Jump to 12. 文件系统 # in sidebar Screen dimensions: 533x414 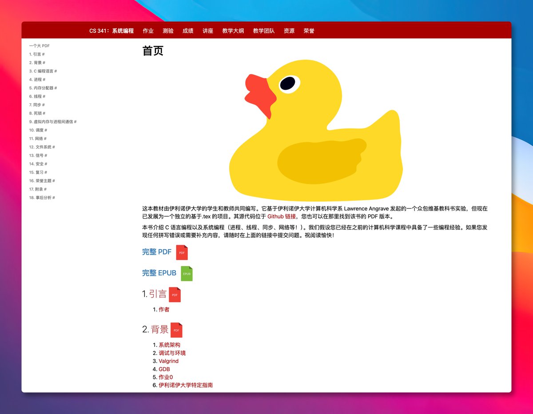42,147
